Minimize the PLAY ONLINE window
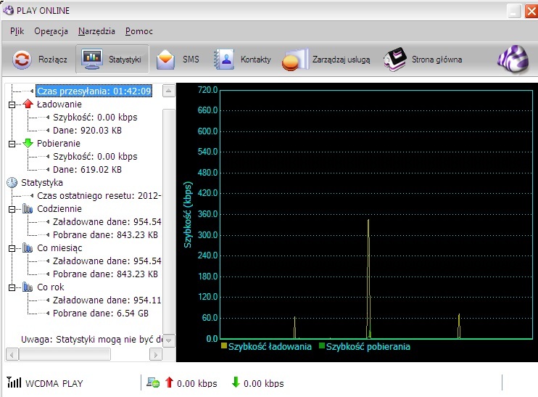Image resolution: width=538 pixels, height=397 pixels. click(x=514, y=11)
